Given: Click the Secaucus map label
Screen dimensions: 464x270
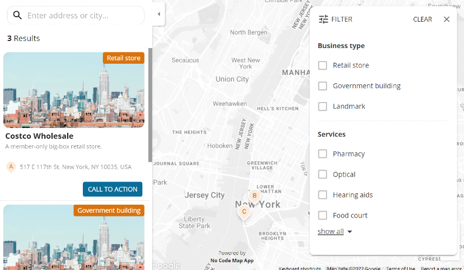Looking at the screenshot, I should click(x=185, y=60).
